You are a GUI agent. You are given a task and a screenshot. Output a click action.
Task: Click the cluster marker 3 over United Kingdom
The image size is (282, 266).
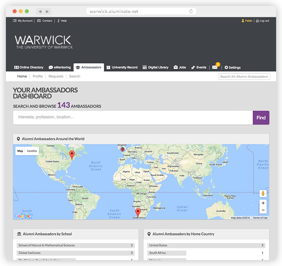[123, 149]
